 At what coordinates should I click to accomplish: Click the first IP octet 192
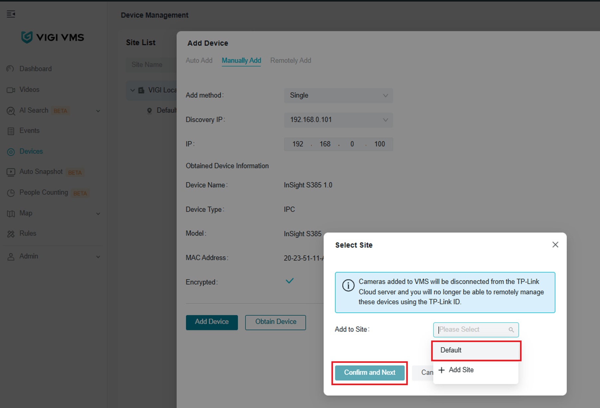(298, 144)
